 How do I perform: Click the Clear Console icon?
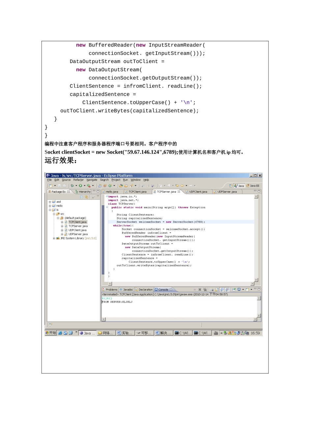click(212, 289)
